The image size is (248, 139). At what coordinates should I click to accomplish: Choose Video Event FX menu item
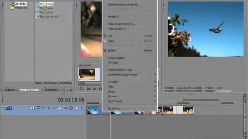(130, 29)
